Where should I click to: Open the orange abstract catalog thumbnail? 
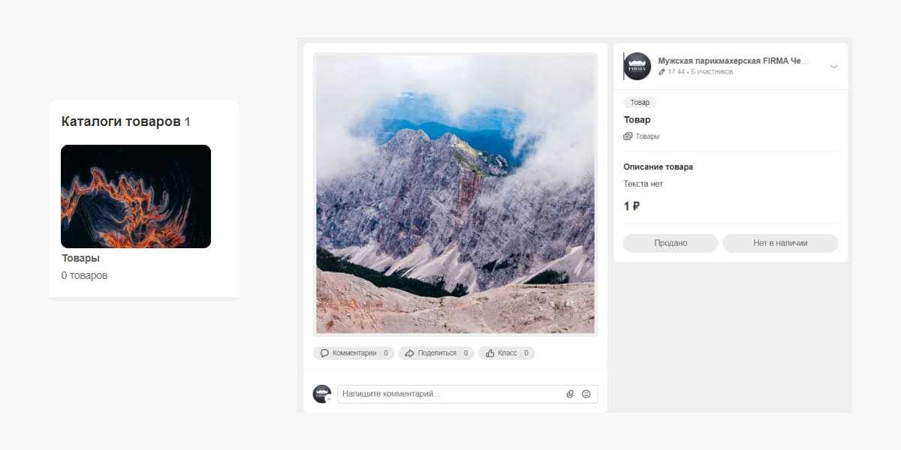click(x=136, y=196)
